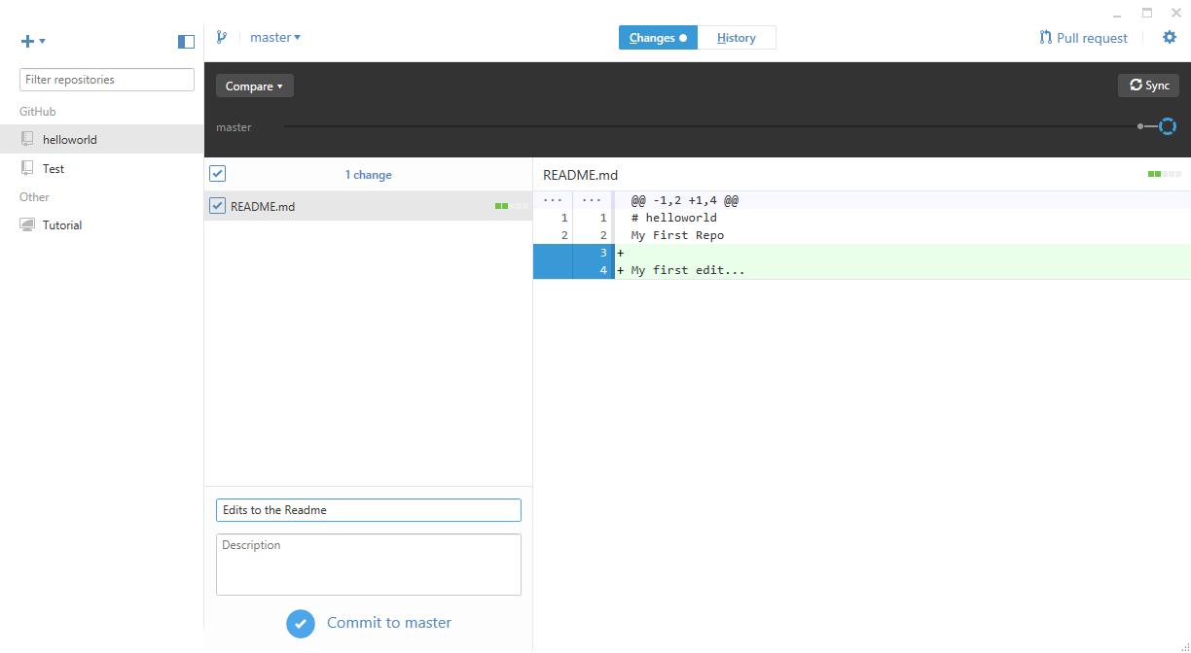Select README.md in changed files list

coord(369,206)
